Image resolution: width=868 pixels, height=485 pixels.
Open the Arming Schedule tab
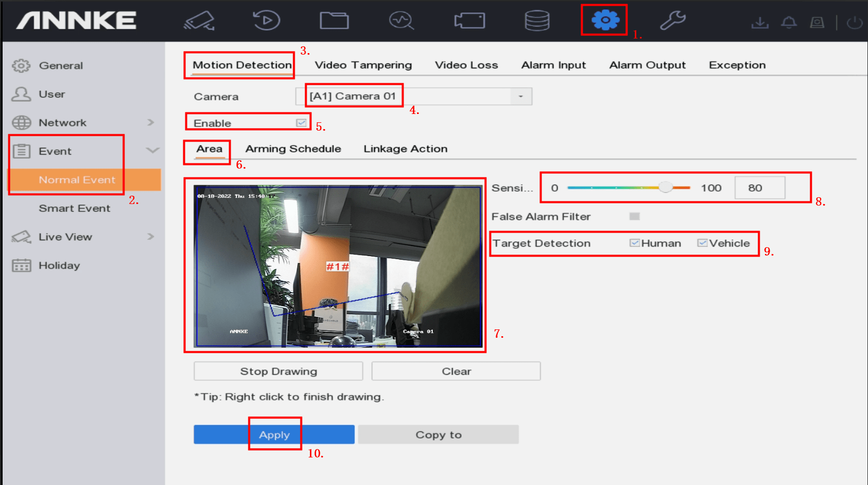point(293,148)
